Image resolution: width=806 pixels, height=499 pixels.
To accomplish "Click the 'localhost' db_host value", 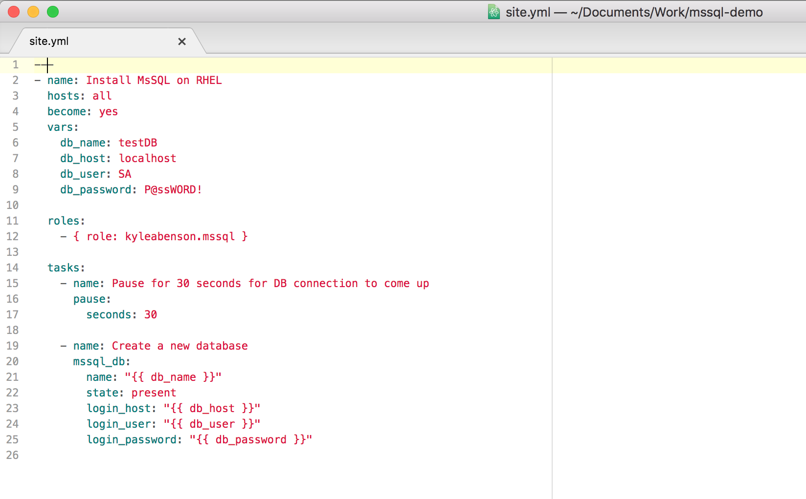I will [147, 159].
